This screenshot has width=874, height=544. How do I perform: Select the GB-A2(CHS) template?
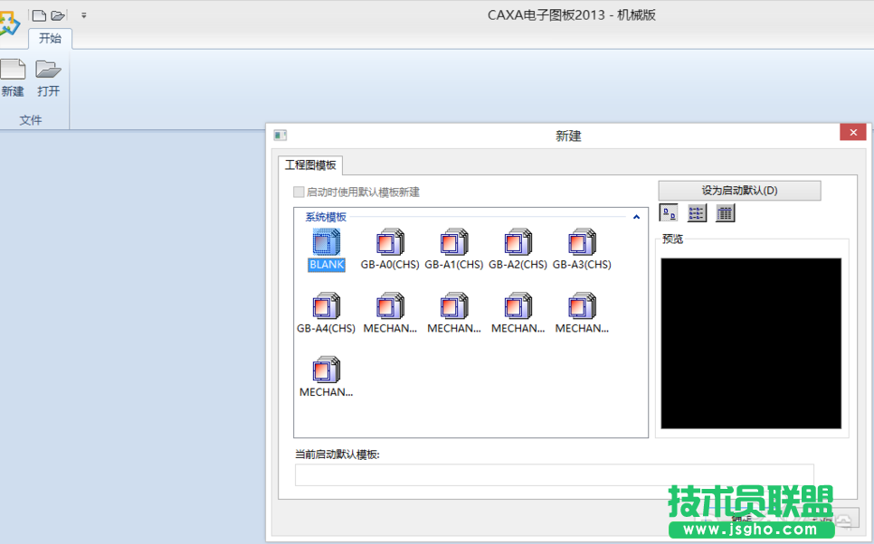(x=518, y=244)
